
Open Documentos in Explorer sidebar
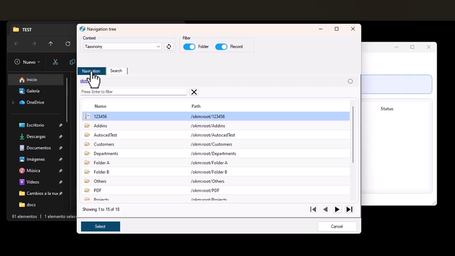(39, 148)
